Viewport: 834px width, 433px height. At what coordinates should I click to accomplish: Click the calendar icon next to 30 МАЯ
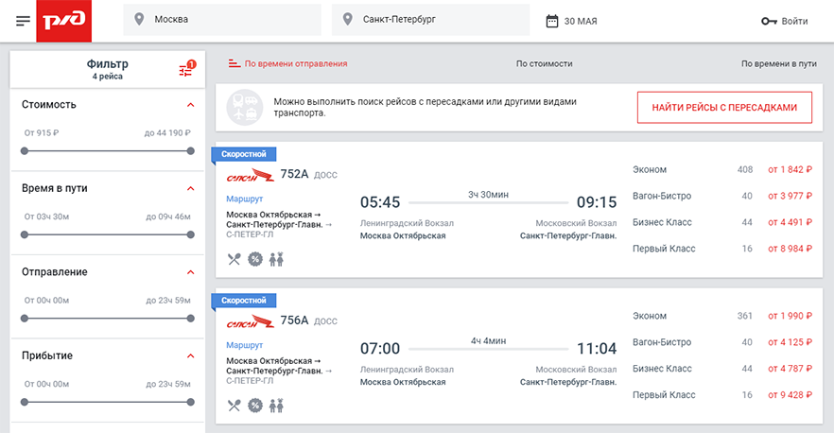[552, 21]
